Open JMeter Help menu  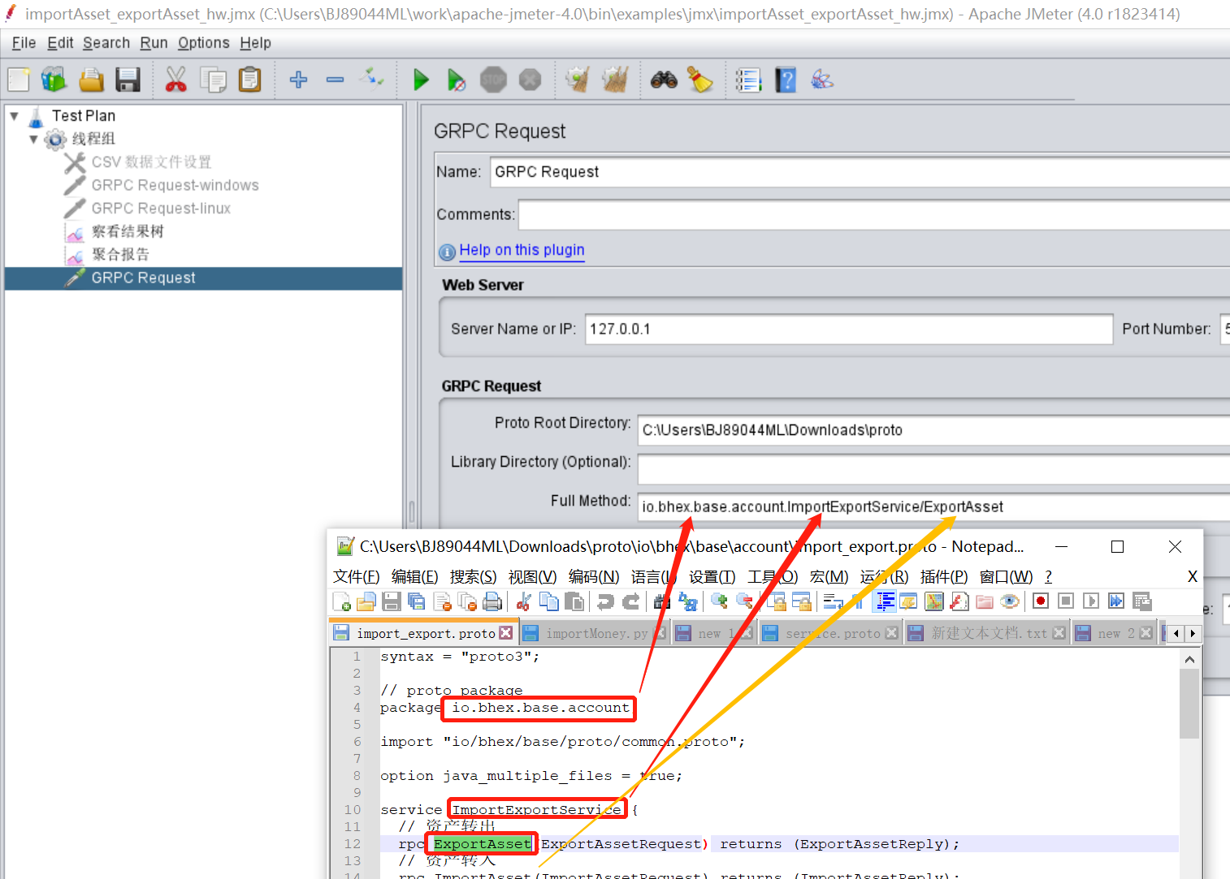point(255,43)
